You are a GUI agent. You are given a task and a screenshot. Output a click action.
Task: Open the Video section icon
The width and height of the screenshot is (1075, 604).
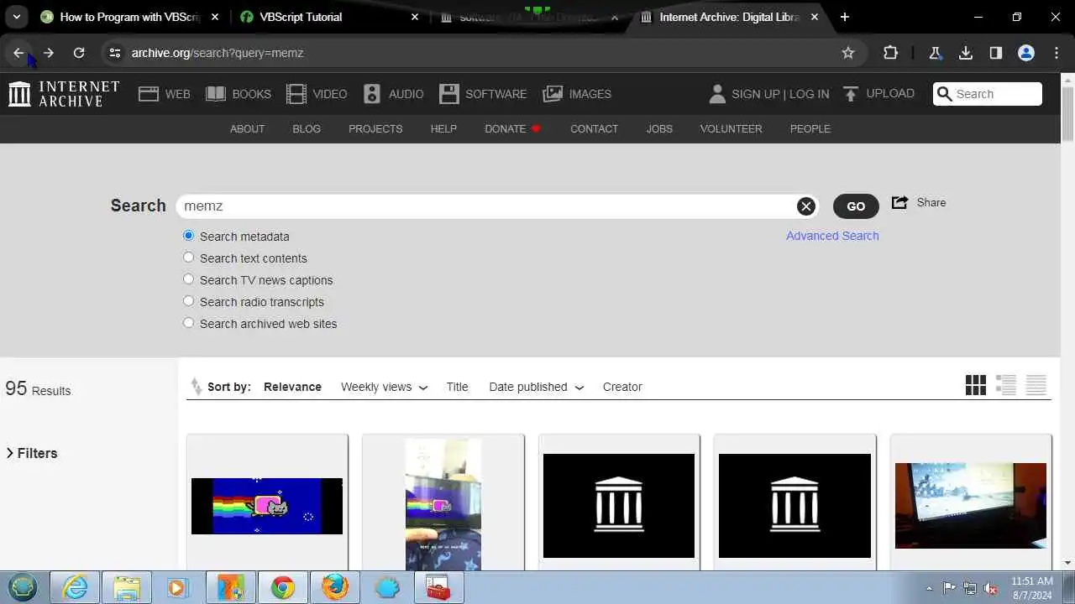(296, 94)
